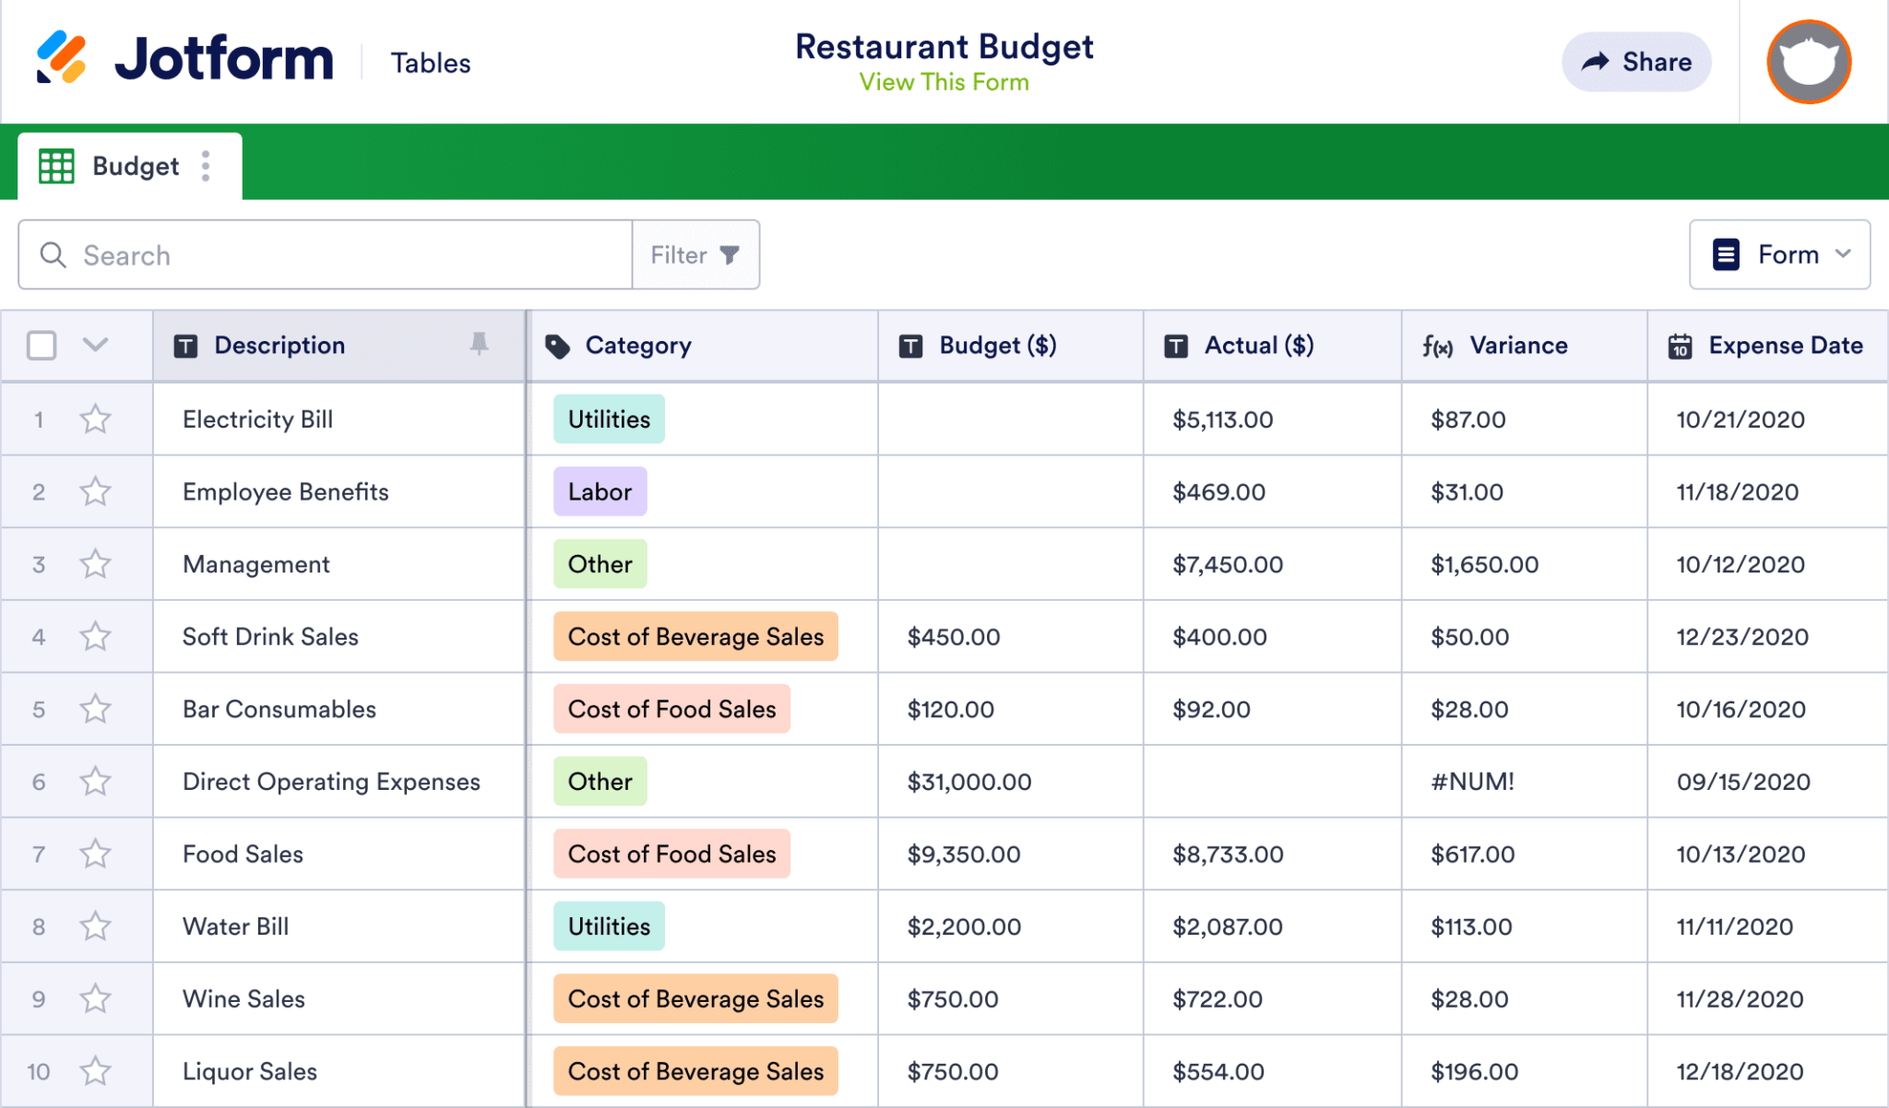
Task: Select the Utilities category tag on Water Bill
Action: pos(608,926)
